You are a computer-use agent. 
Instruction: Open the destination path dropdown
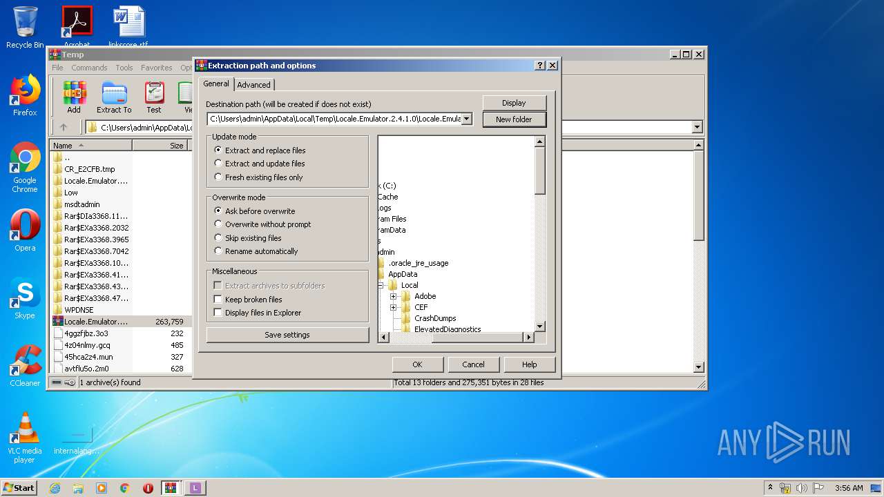467,119
